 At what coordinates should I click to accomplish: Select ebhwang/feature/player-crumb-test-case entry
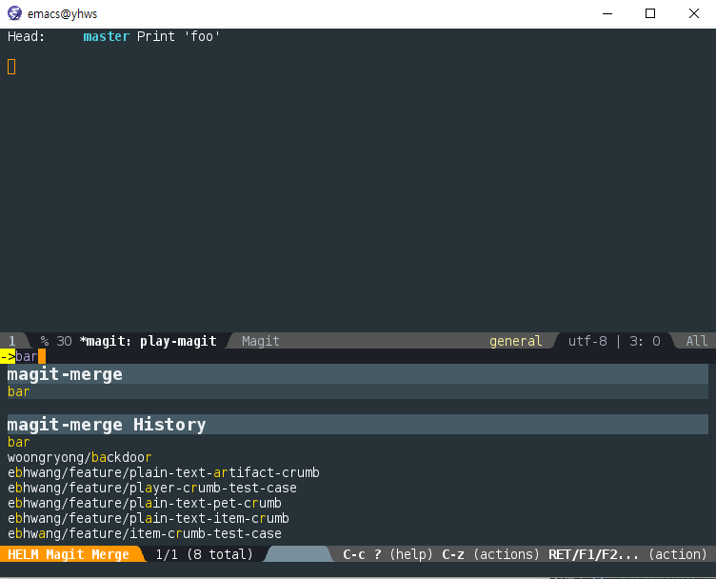152,488
